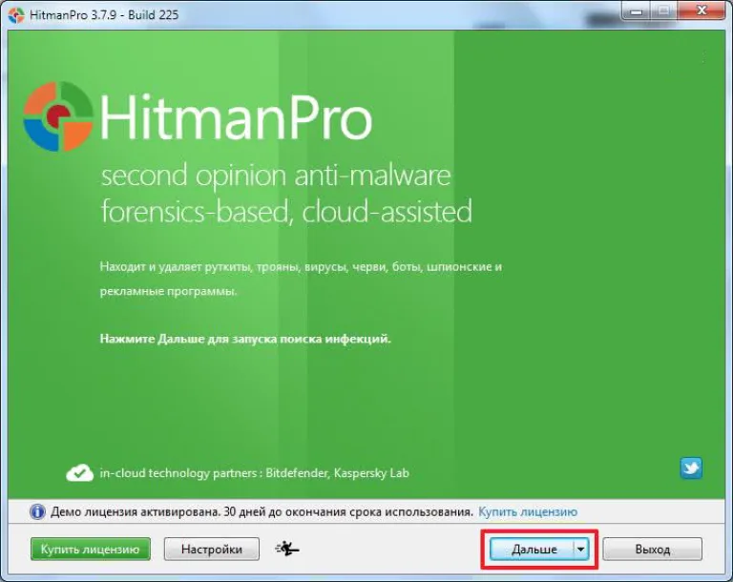This screenshot has height=582, width=733.
Task: Click the cloud checkmark icon
Action: click(x=79, y=472)
